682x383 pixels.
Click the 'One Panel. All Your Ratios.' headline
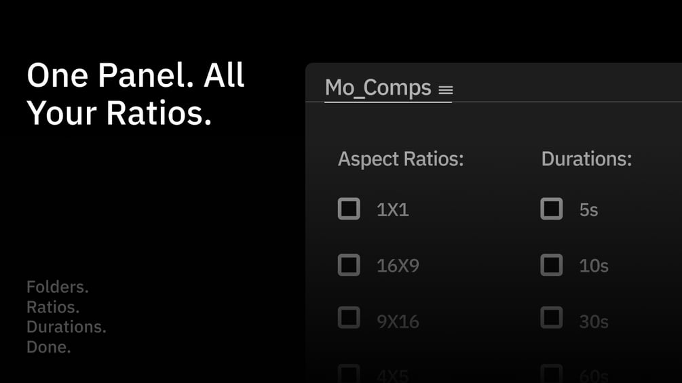pos(135,95)
